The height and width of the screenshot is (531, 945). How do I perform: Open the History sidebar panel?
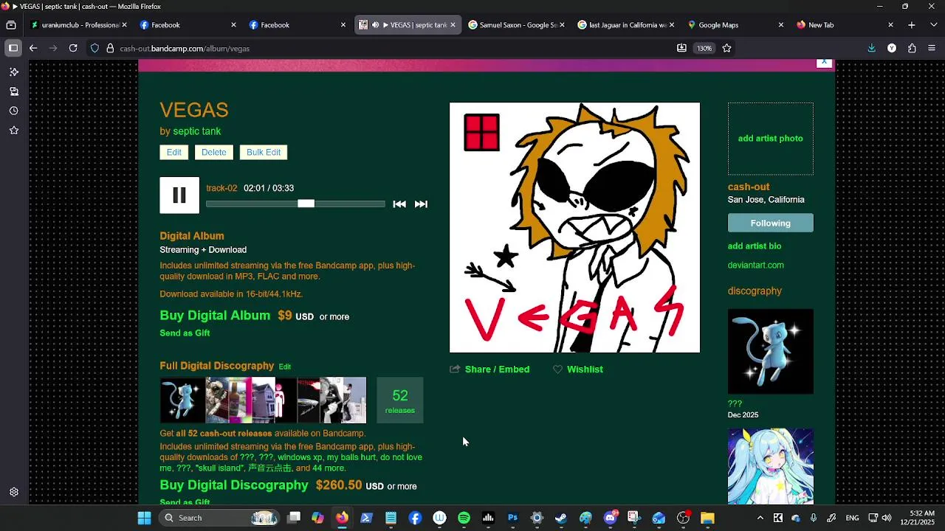13,111
